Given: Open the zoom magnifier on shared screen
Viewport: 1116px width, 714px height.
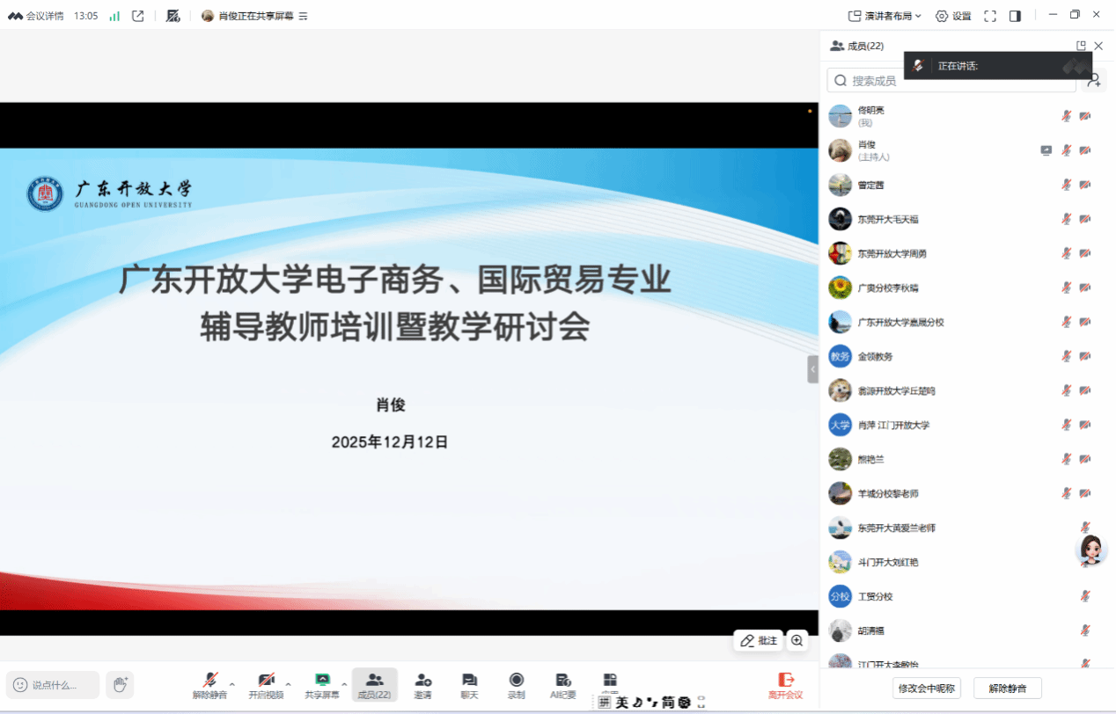Looking at the screenshot, I should tap(797, 640).
